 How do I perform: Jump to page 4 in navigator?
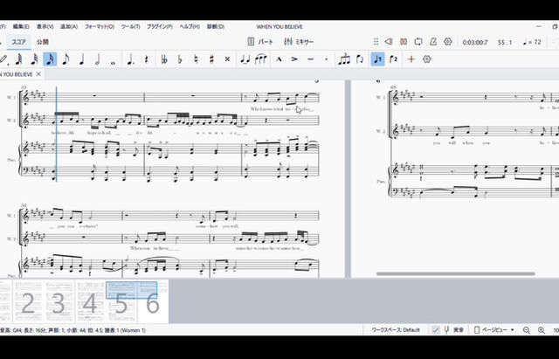pyautogui.click(x=90, y=301)
